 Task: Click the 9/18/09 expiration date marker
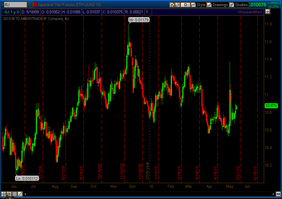click(x=81, y=173)
